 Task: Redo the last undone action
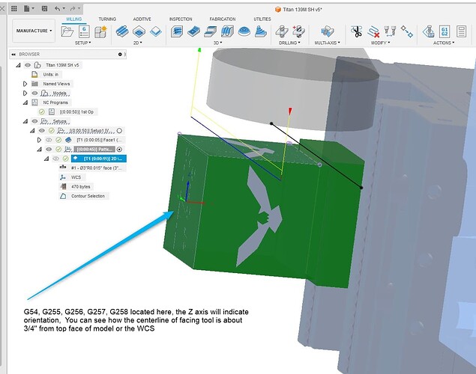click(x=73, y=8)
